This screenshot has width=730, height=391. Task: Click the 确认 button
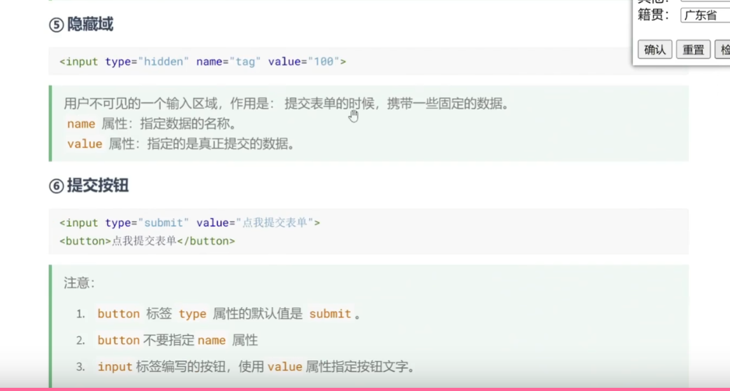(x=654, y=50)
